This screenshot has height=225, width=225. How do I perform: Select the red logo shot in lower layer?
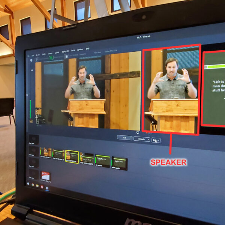point(45,176)
